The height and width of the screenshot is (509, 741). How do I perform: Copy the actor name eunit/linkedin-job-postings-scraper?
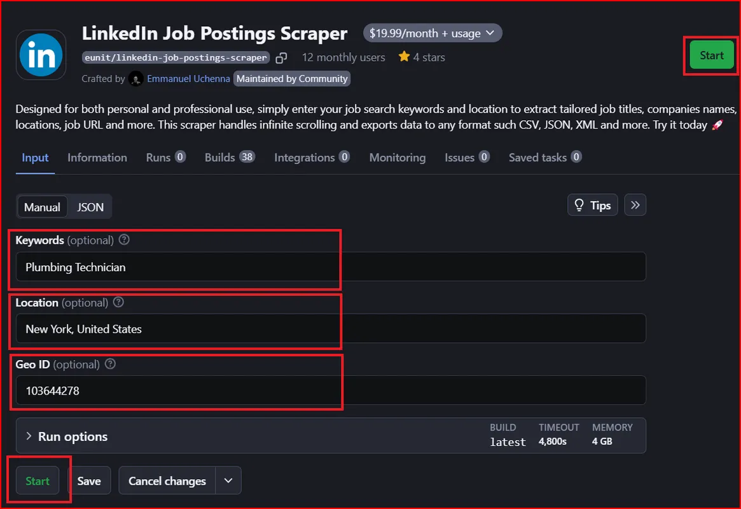pyautogui.click(x=281, y=58)
